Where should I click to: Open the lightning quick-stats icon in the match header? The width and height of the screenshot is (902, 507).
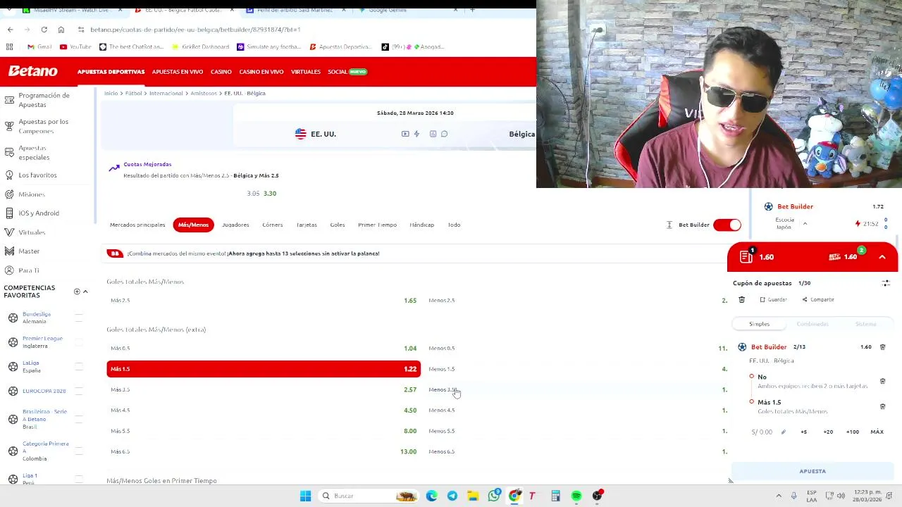click(x=416, y=134)
